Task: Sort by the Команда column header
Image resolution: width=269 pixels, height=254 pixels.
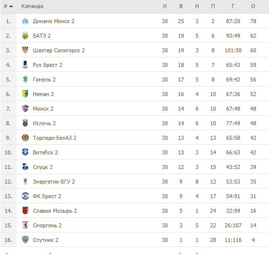Action: (x=32, y=6)
